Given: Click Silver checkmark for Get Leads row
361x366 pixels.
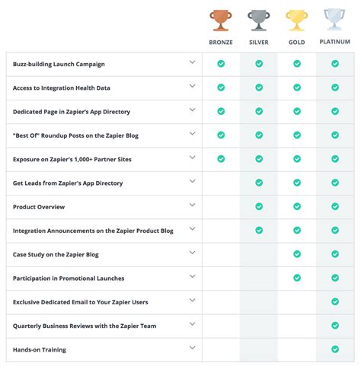Looking at the screenshot, I should pyautogui.click(x=259, y=183).
